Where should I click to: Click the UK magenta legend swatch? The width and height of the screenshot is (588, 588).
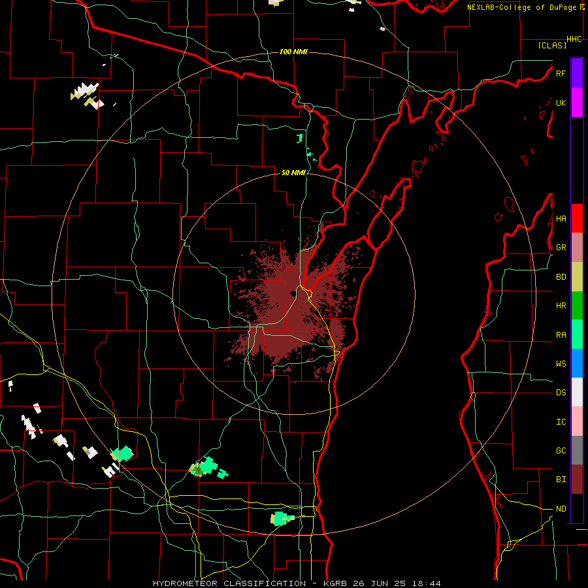coord(577,103)
